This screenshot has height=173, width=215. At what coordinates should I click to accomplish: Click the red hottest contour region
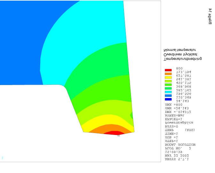114,133
